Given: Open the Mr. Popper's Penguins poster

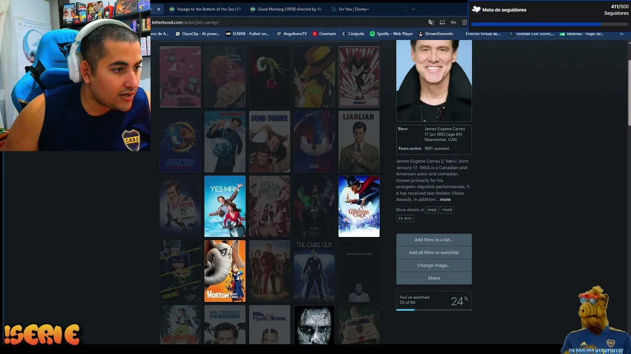Looking at the screenshot, I should click(225, 324).
